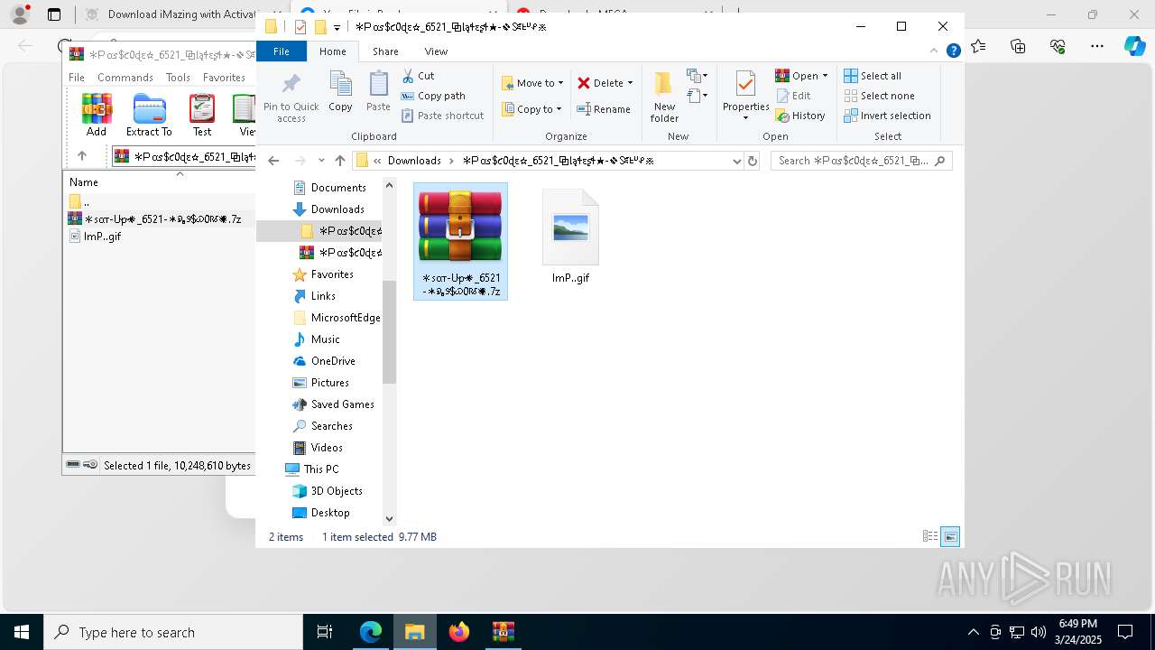Click WinRAR Extract To toolbar icon

tap(149, 115)
